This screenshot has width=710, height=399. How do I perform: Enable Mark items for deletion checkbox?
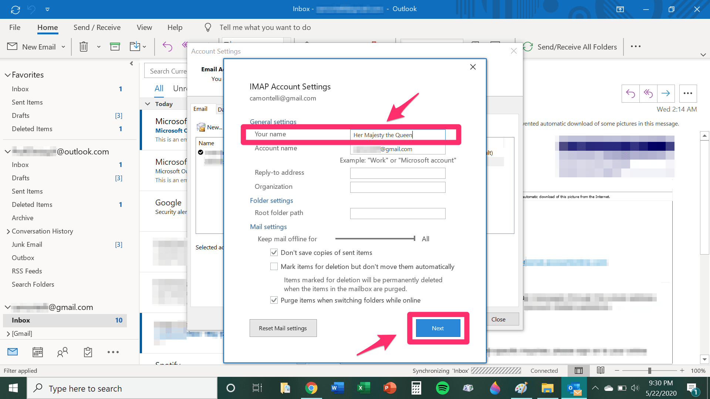pyautogui.click(x=274, y=267)
